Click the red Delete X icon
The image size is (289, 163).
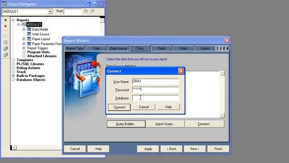5,26
